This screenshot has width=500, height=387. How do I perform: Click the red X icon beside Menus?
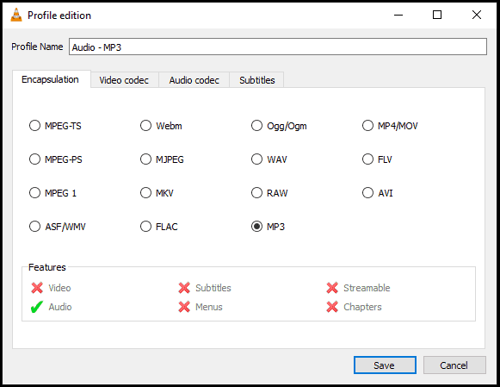tap(184, 307)
